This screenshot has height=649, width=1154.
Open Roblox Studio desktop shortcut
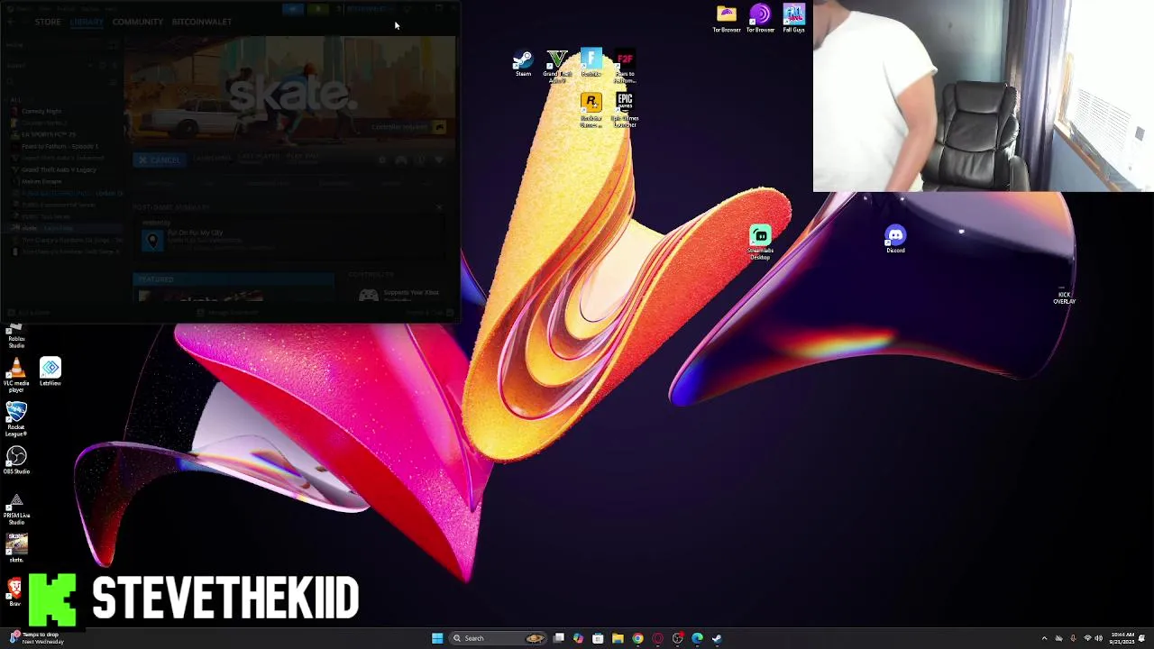[16, 335]
